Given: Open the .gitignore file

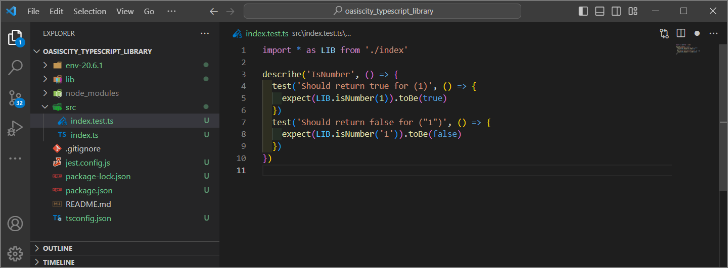Looking at the screenshot, I should pyautogui.click(x=125, y=149).
